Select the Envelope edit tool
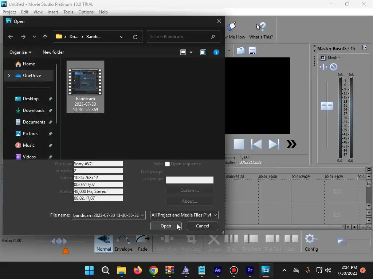 click(x=123, y=243)
